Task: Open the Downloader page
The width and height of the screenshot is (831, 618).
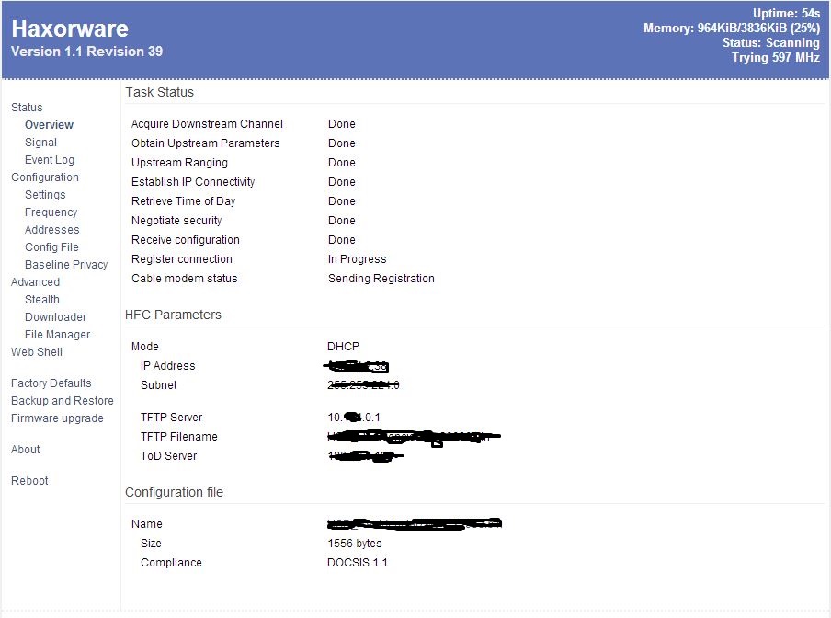Action: pos(55,317)
